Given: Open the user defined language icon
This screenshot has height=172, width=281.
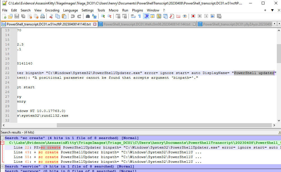Looking at the screenshot, I should tap(153, 16).
